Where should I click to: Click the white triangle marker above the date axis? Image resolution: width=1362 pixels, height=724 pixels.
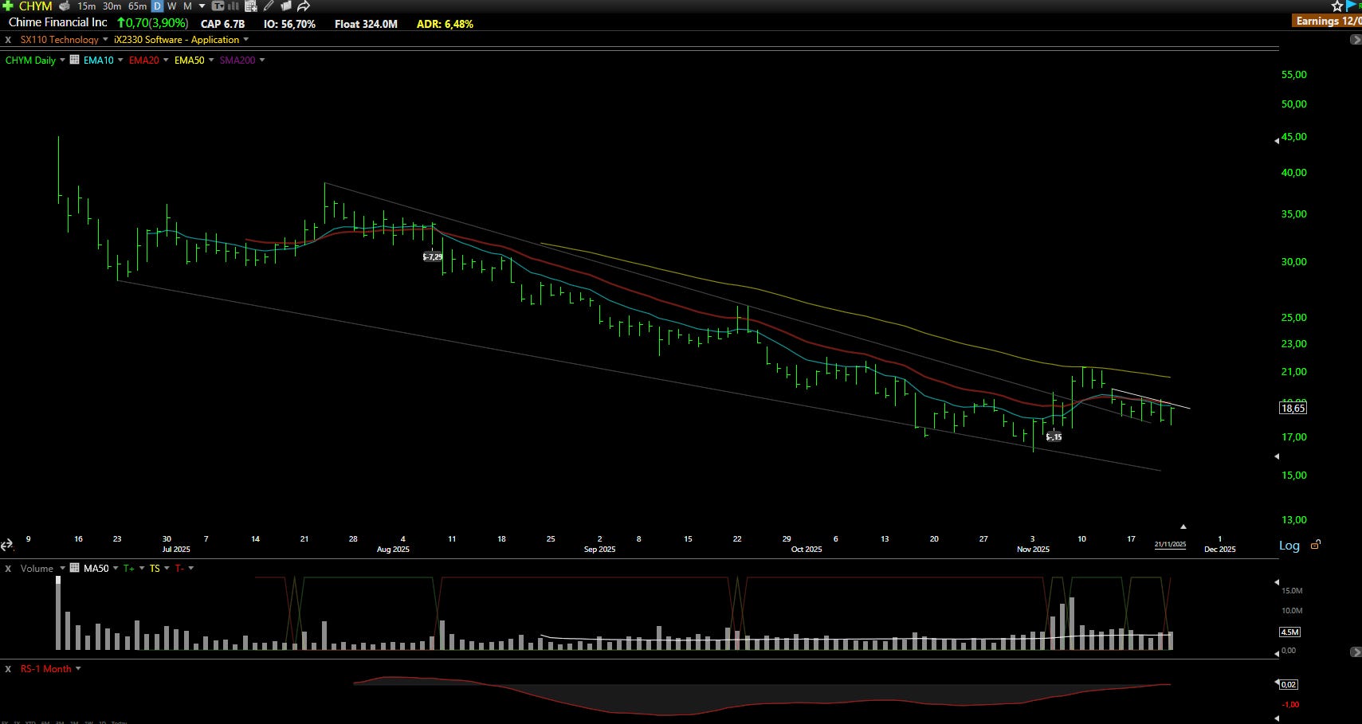pos(1183,526)
